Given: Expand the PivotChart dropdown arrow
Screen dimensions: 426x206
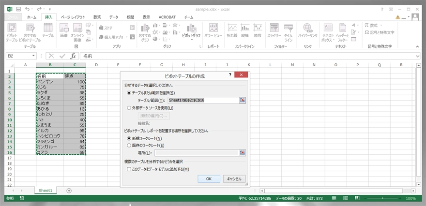Looking at the screenshot, I should 192,40.
